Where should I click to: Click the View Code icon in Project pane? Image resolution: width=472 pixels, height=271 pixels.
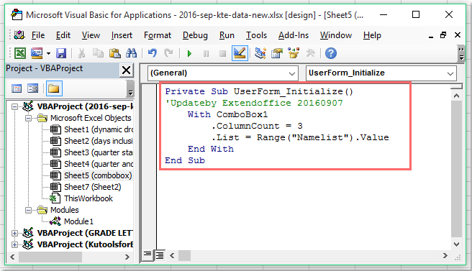(17, 88)
